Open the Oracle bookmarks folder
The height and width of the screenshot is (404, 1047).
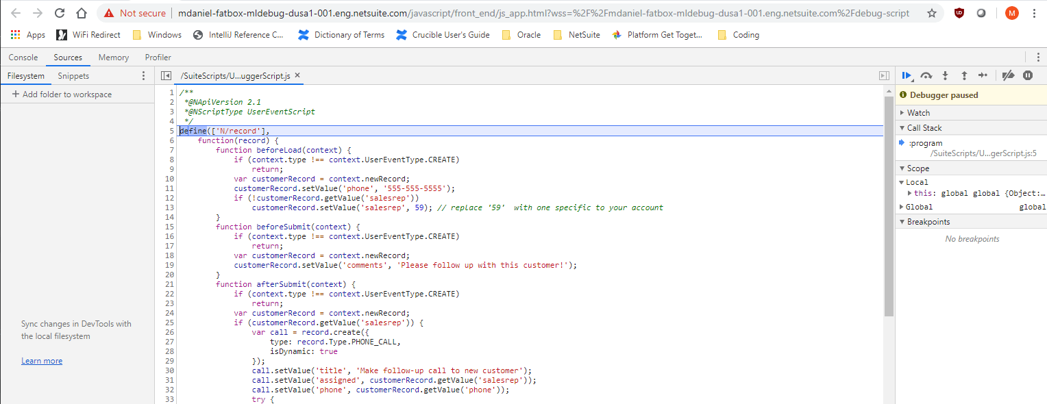pos(521,35)
